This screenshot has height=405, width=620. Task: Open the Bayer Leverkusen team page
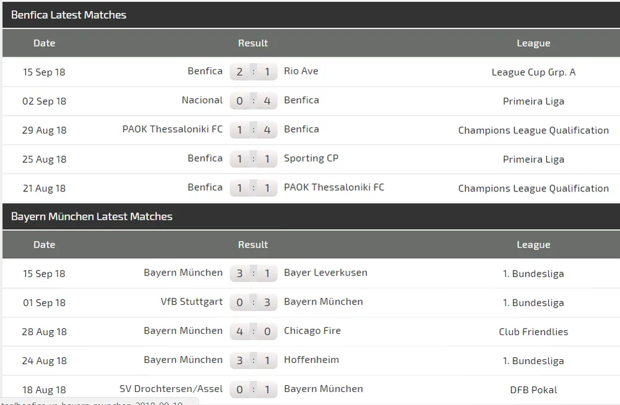coord(325,272)
